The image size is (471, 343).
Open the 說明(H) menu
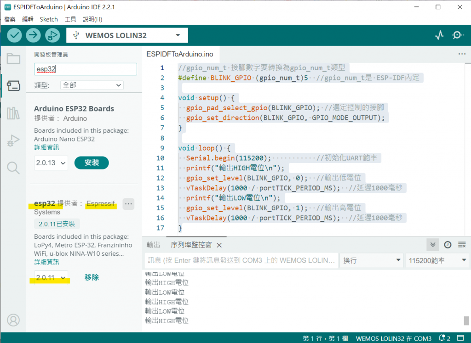pyautogui.click(x=92, y=19)
